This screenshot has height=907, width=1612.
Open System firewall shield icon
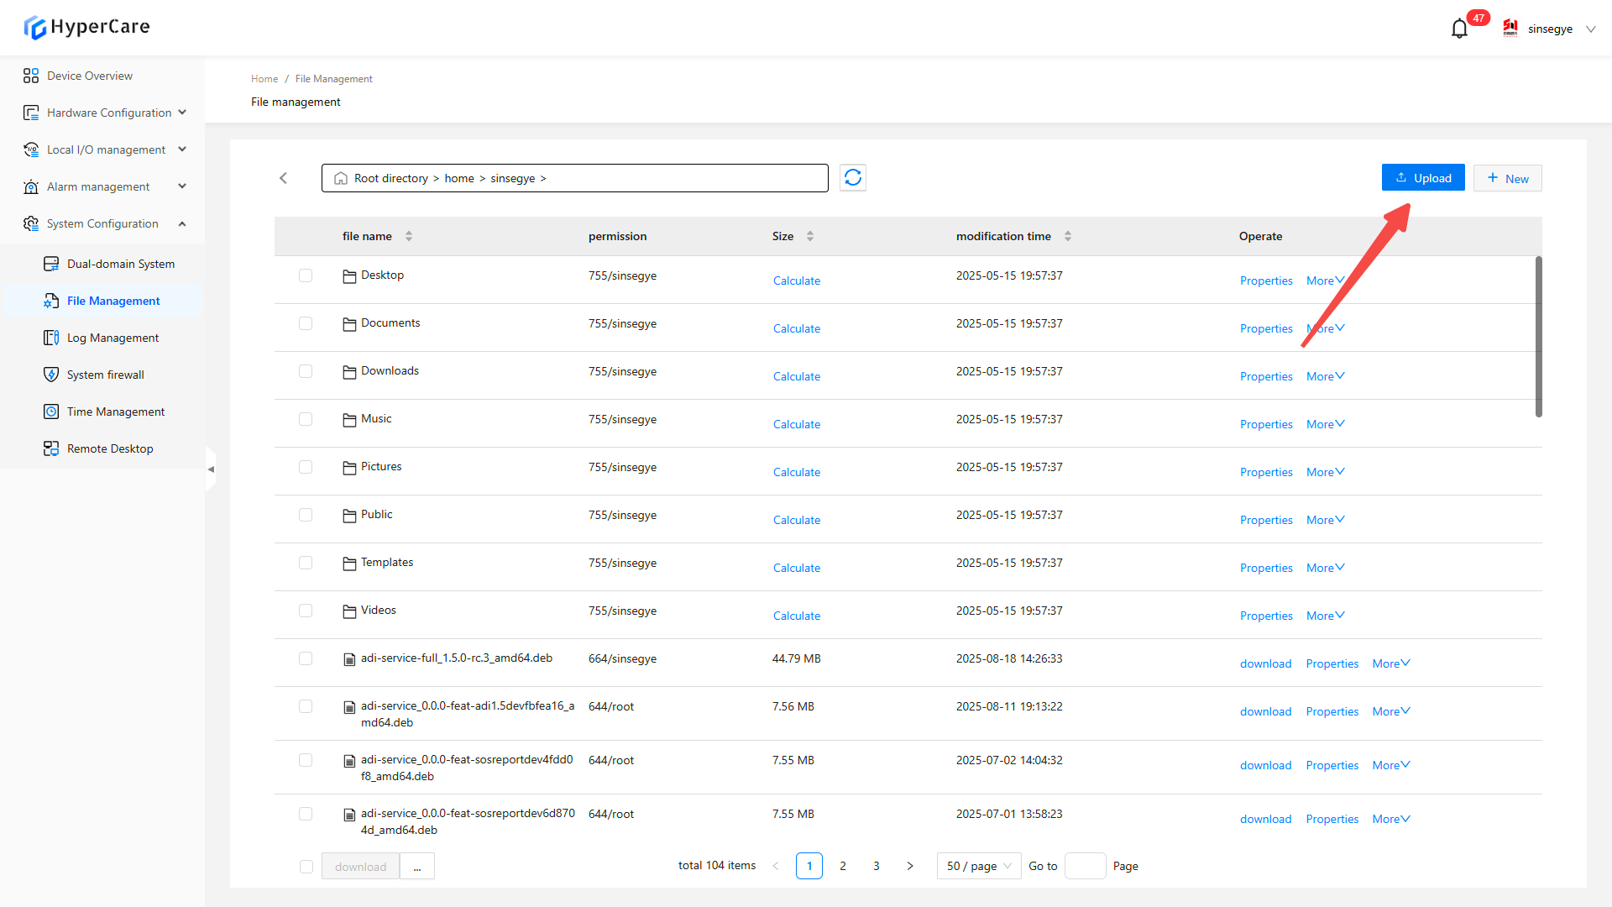(51, 375)
